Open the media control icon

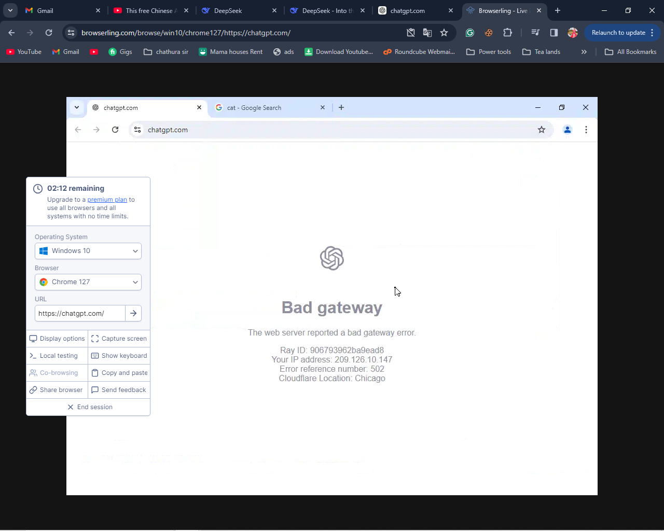pyautogui.click(x=535, y=33)
